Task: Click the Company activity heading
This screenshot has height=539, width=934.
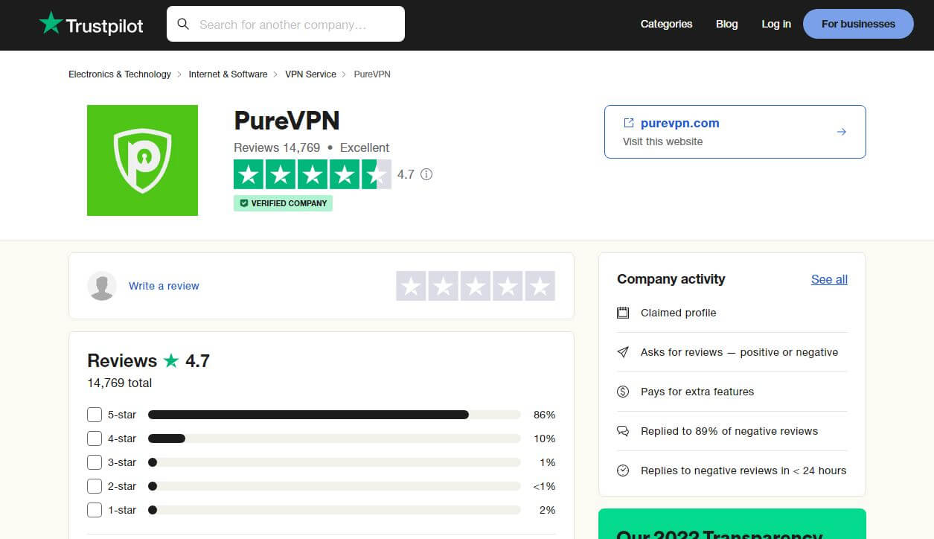Action: (671, 279)
